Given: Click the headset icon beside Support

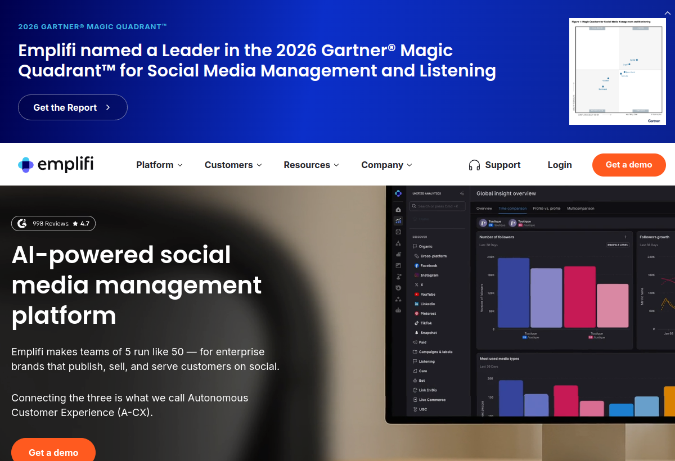Looking at the screenshot, I should click(x=474, y=165).
